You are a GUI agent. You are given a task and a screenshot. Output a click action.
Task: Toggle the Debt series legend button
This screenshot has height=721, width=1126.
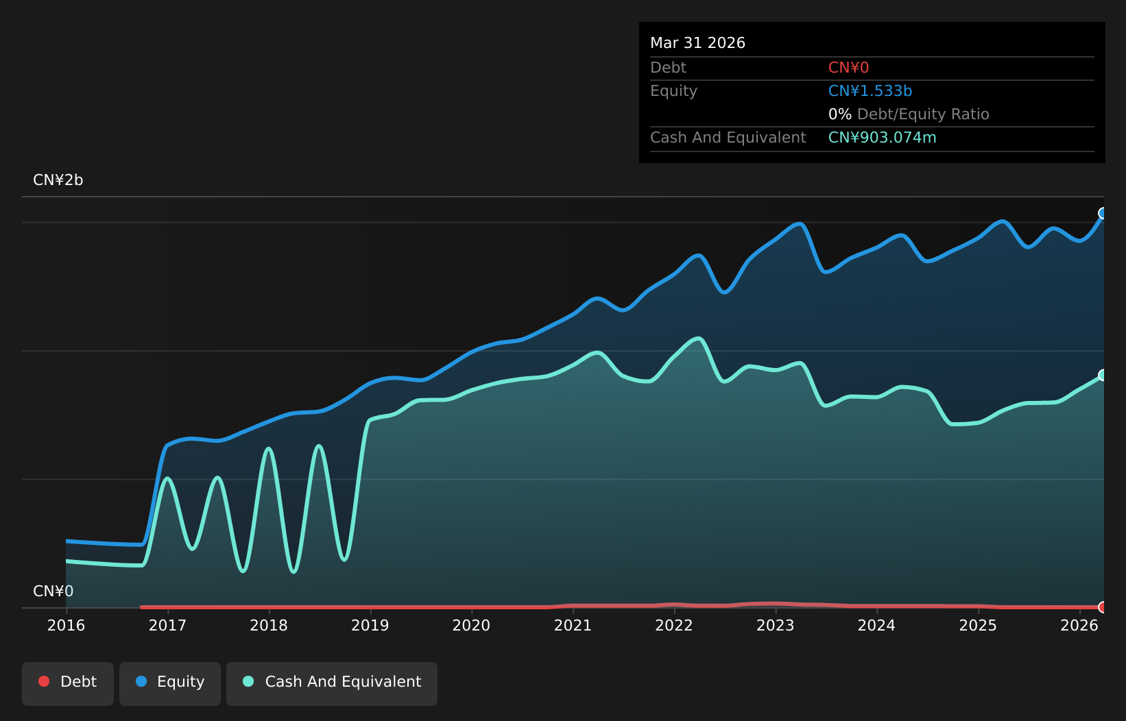pos(68,683)
